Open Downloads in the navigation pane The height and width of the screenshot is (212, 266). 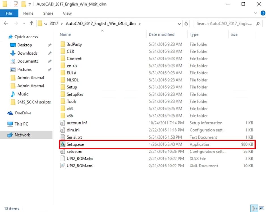pos(27,53)
